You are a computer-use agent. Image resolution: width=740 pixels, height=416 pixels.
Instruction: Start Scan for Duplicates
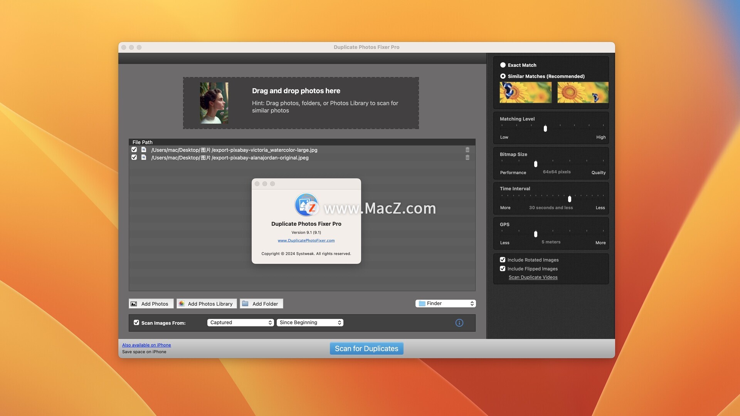pos(367,349)
